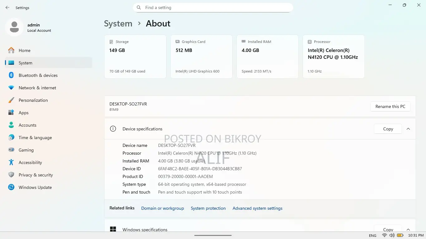Click the info icon beside Device specifications
The width and height of the screenshot is (426, 239).
click(x=113, y=129)
